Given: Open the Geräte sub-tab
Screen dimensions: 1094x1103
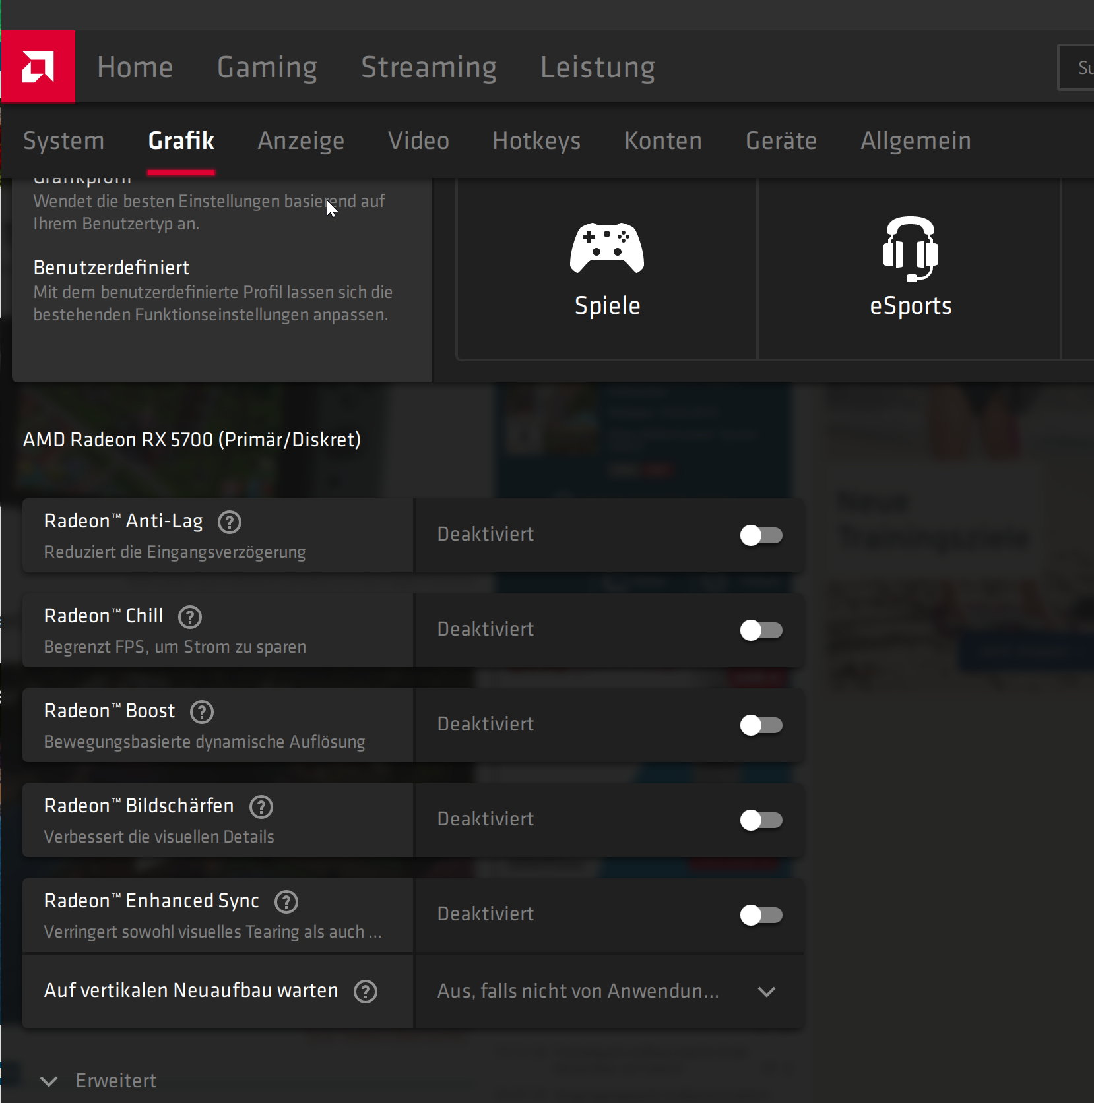Looking at the screenshot, I should click(x=781, y=141).
